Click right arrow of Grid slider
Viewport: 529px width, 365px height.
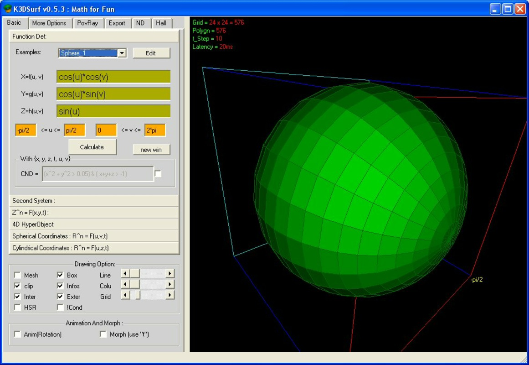coord(169,295)
